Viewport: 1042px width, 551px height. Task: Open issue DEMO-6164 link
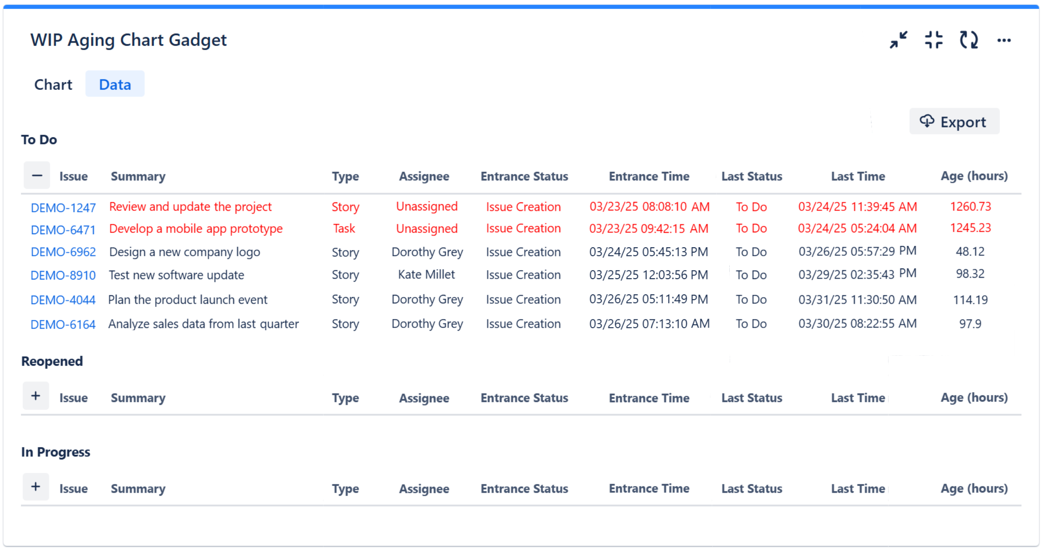[x=63, y=324]
